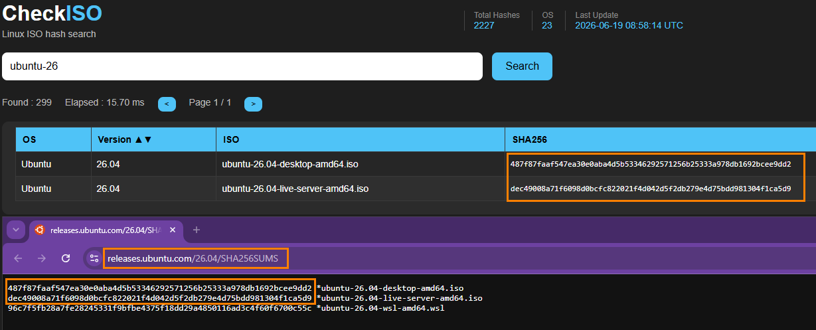Open a new browser tab
The image size is (816, 330).
pyautogui.click(x=197, y=230)
